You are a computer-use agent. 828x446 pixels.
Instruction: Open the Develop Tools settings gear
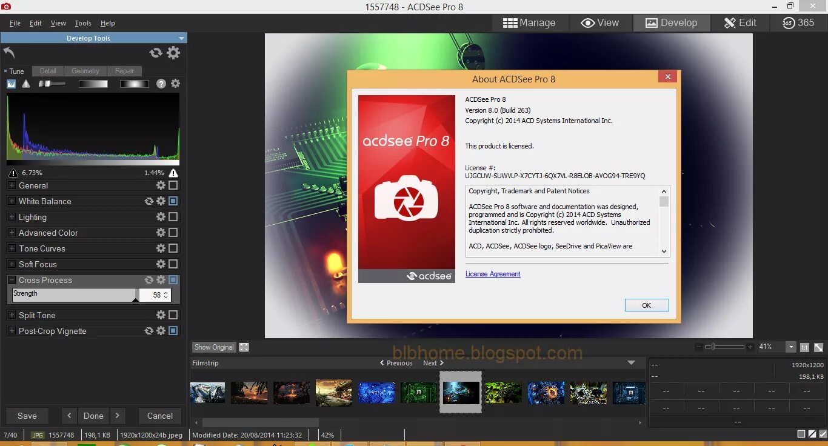pyautogui.click(x=173, y=53)
